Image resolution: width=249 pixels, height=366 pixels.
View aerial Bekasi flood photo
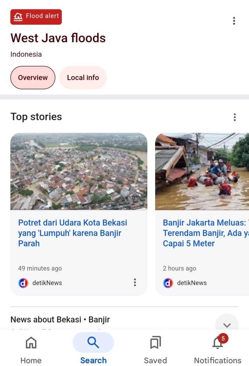click(79, 171)
